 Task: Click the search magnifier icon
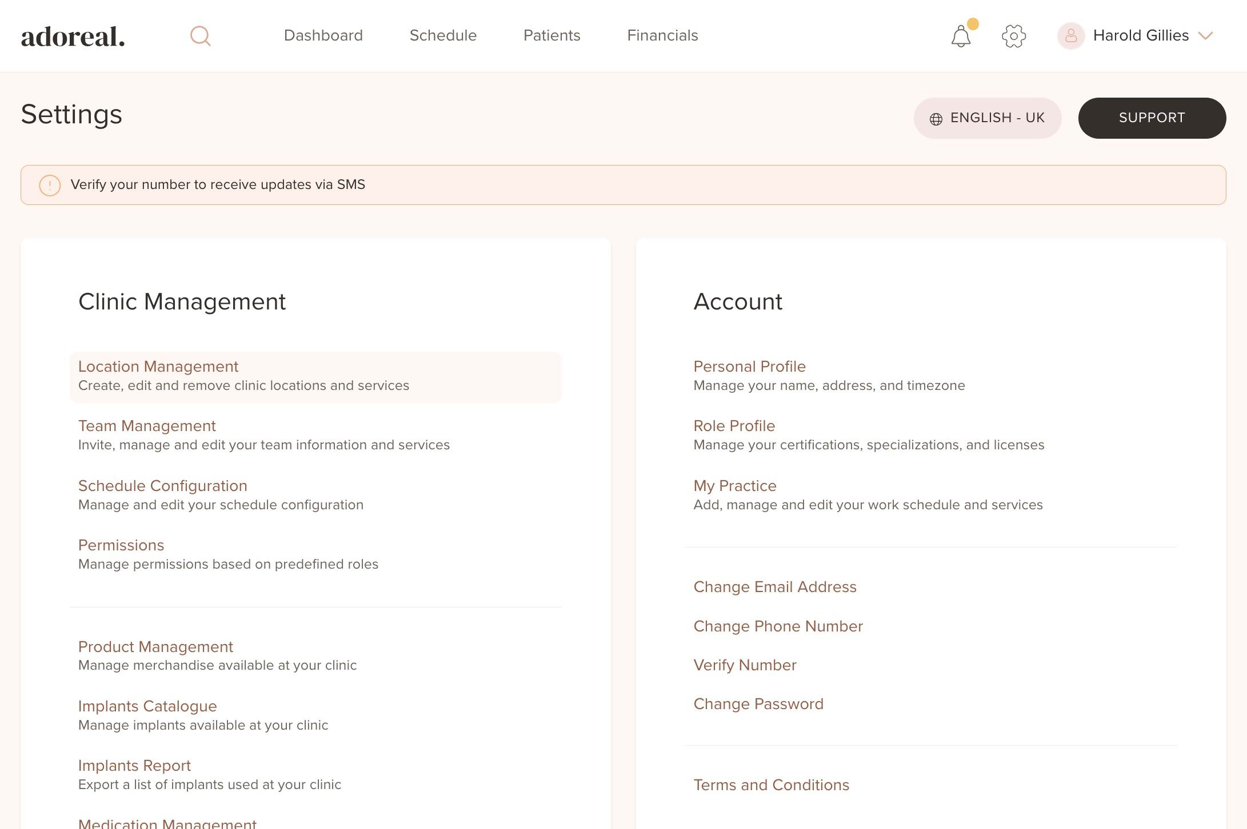(x=200, y=36)
